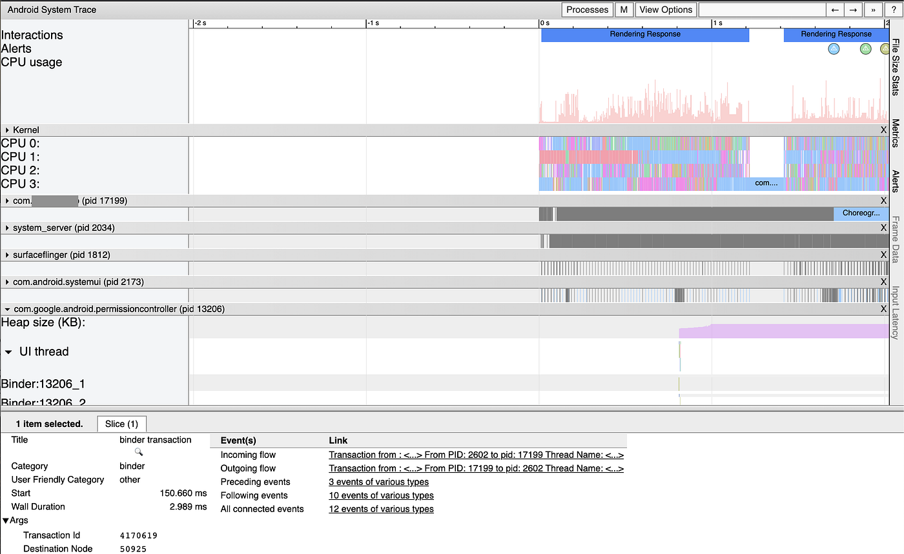Open the ? help icon
This screenshot has width=904, height=554.
click(893, 10)
